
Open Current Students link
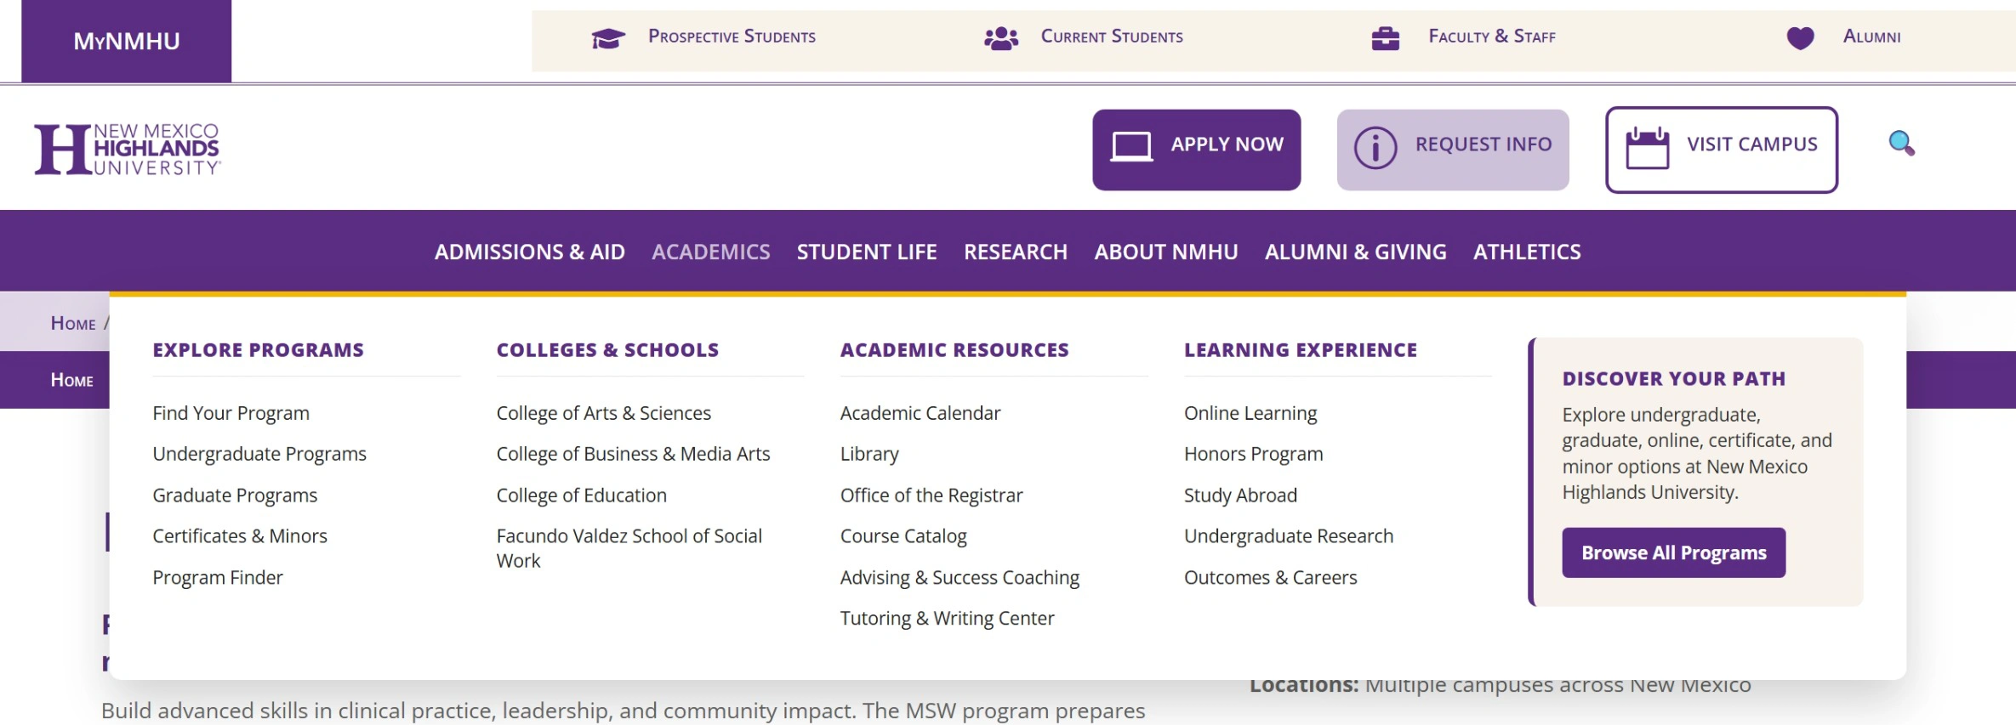pos(1112,37)
